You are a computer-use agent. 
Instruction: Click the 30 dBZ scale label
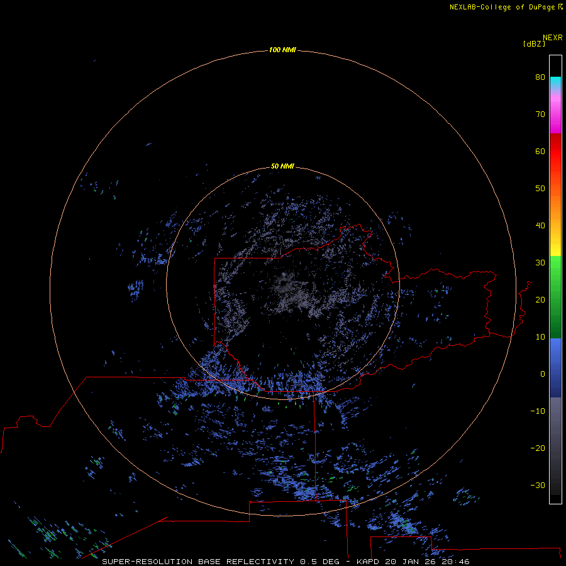click(x=540, y=263)
